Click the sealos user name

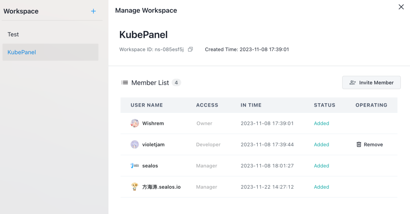point(150,166)
